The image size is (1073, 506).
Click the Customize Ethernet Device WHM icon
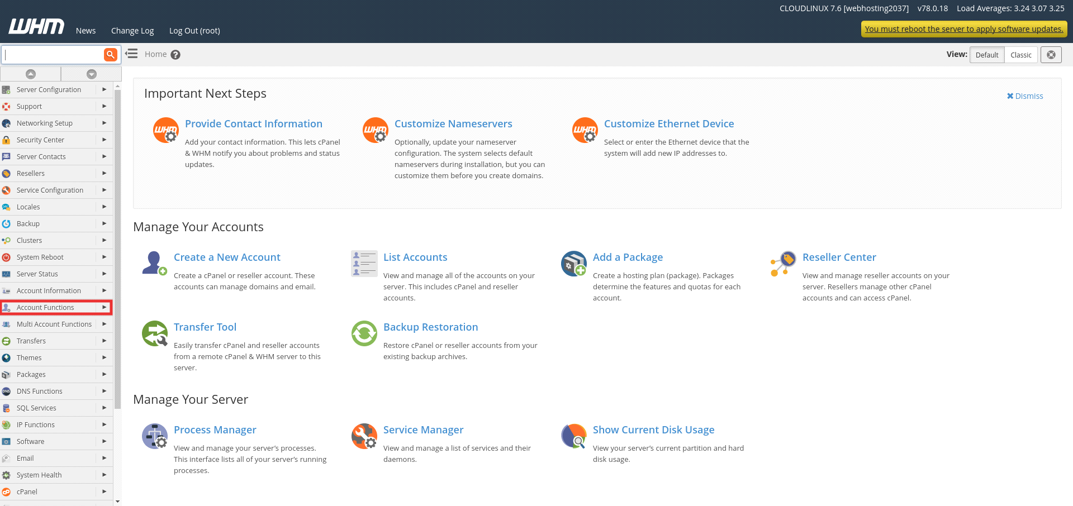click(x=585, y=130)
